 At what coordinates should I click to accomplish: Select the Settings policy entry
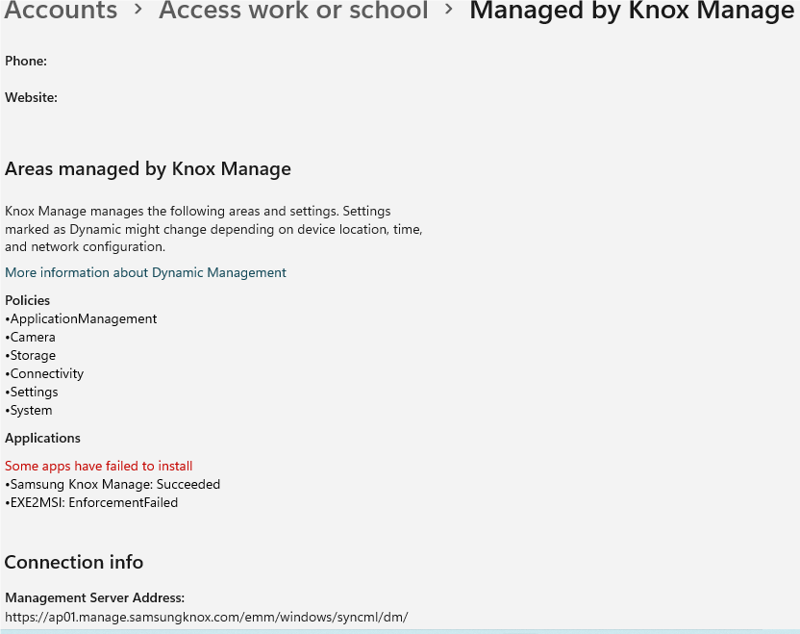pos(32,392)
